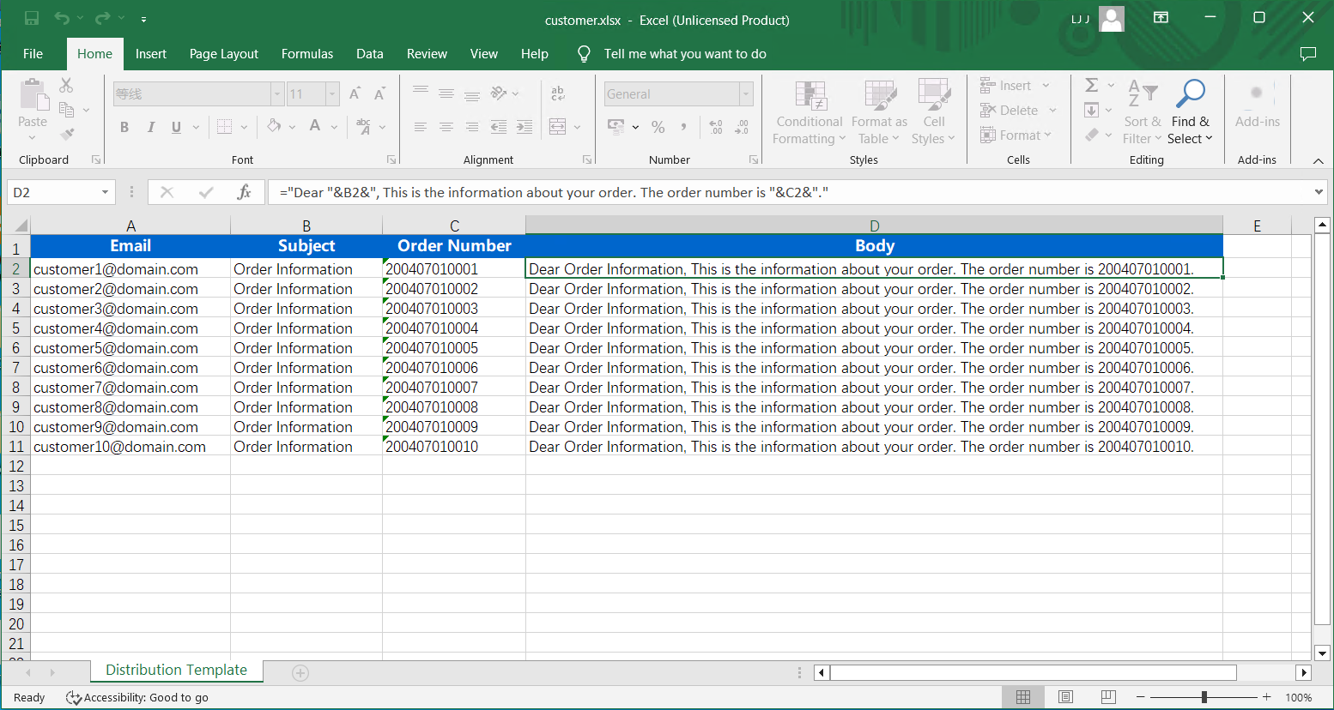
Task: Open the General number format dropdown
Action: tap(746, 93)
